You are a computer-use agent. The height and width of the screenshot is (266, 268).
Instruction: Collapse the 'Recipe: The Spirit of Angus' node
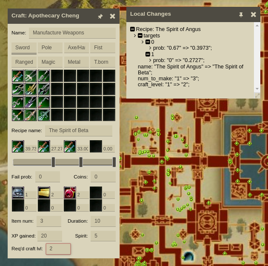(x=132, y=29)
